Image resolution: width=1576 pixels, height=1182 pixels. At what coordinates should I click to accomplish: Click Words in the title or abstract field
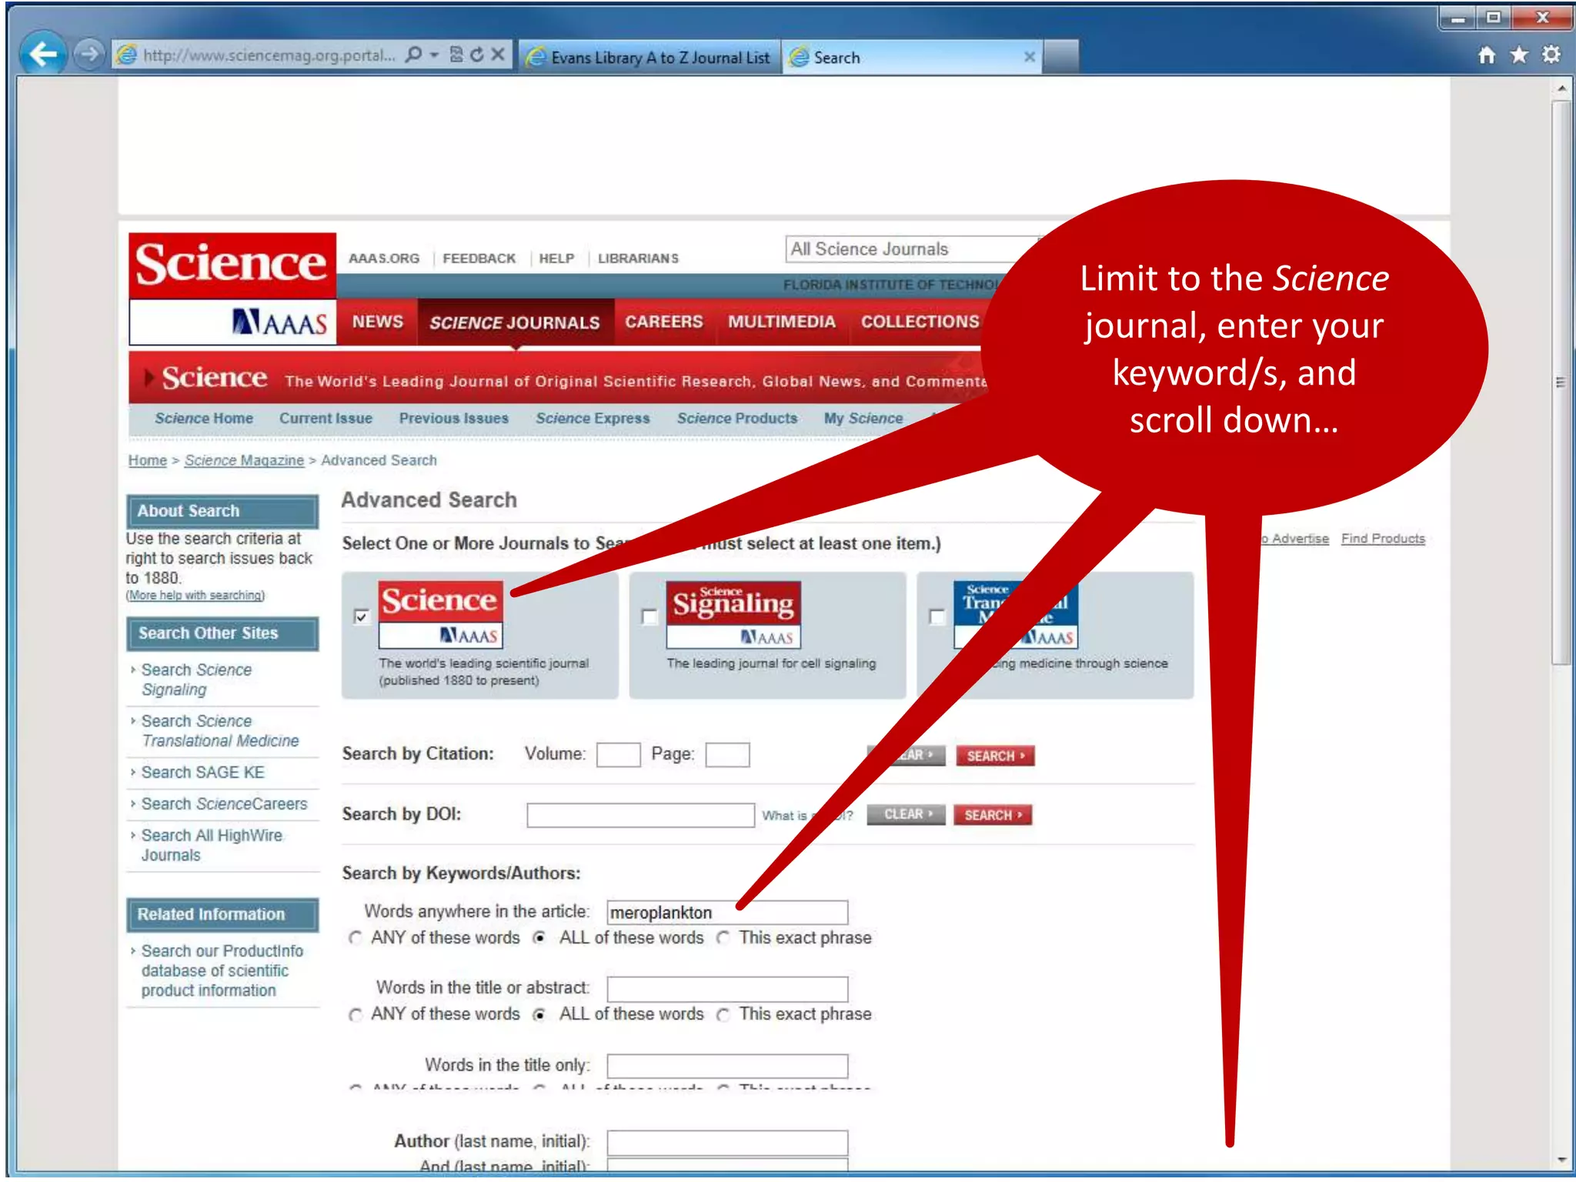[x=727, y=989]
